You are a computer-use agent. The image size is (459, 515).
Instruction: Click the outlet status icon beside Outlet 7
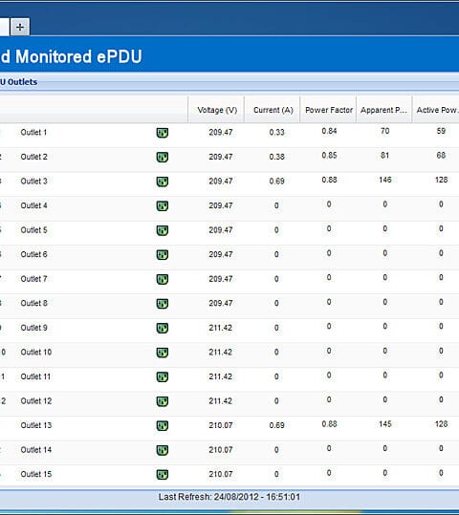[x=163, y=279]
